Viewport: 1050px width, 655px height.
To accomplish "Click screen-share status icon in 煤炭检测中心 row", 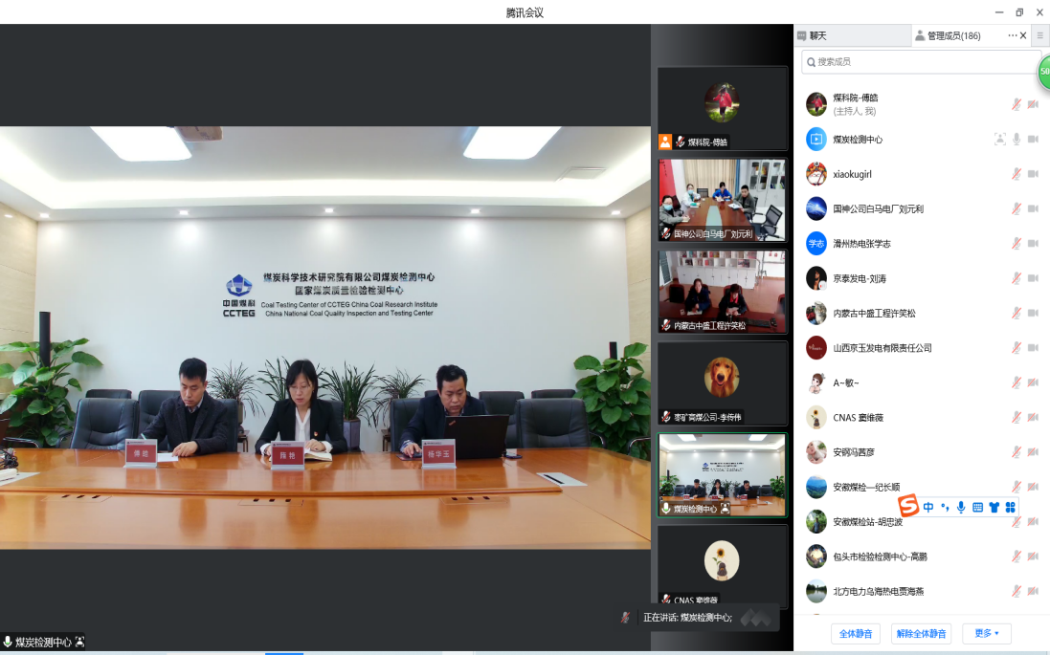I will click(1000, 140).
